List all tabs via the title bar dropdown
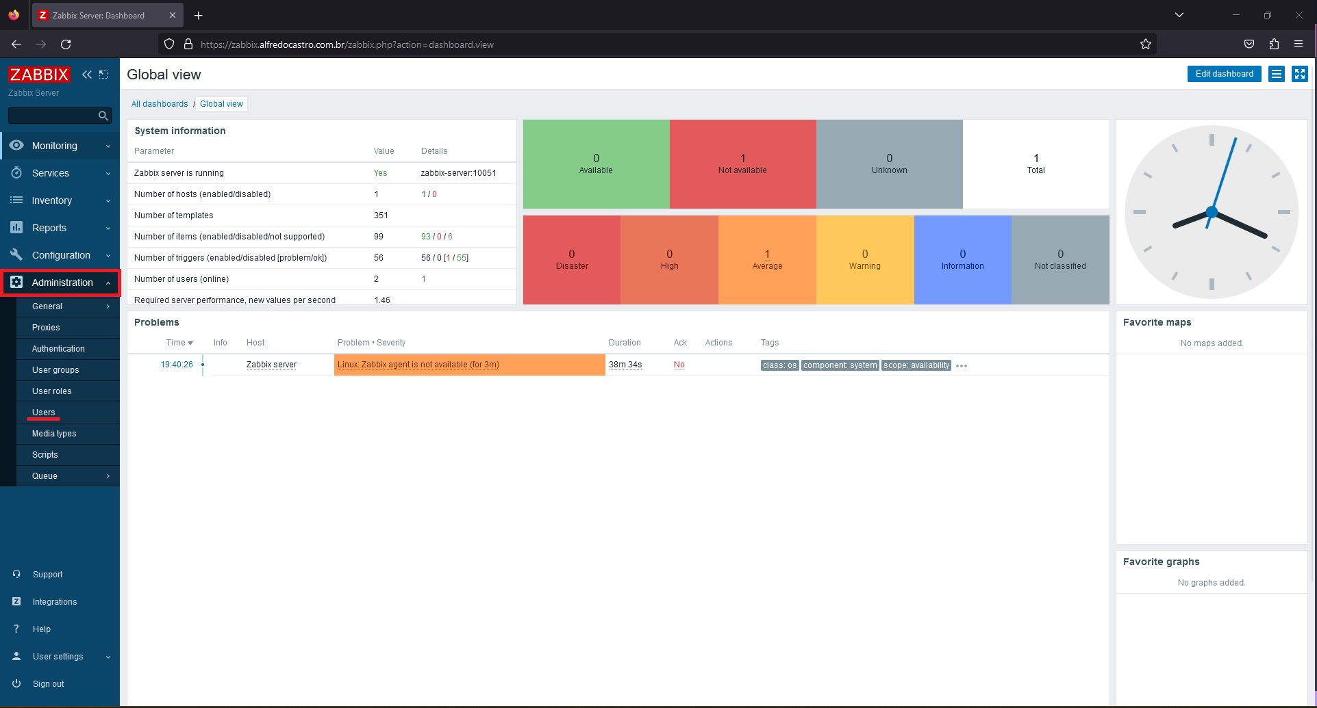This screenshot has height=708, width=1317. 1179,15
